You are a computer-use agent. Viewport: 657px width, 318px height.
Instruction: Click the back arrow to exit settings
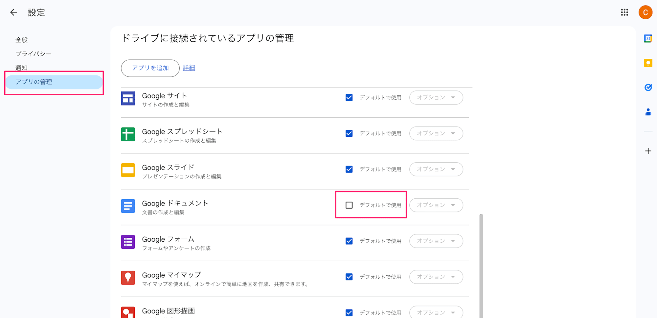pos(13,12)
